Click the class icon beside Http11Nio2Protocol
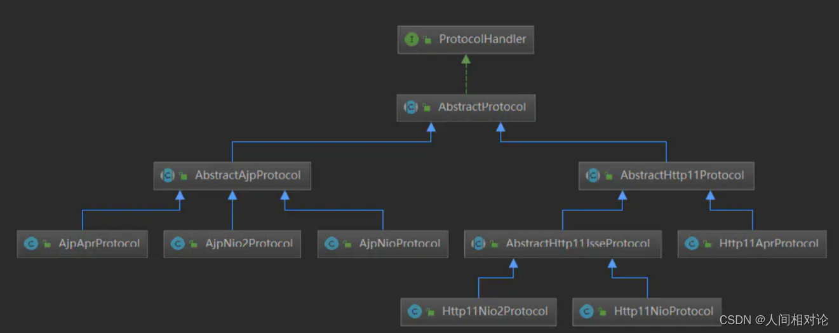 (x=415, y=311)
